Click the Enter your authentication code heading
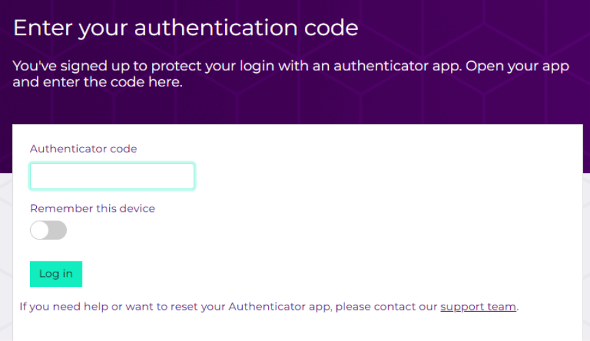This screenshot has height=341, width=590. [186, 28]
